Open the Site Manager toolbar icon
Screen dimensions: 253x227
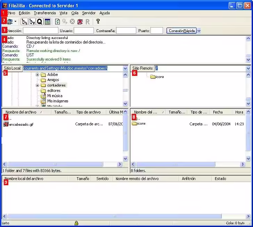click(x=10, y=22)
